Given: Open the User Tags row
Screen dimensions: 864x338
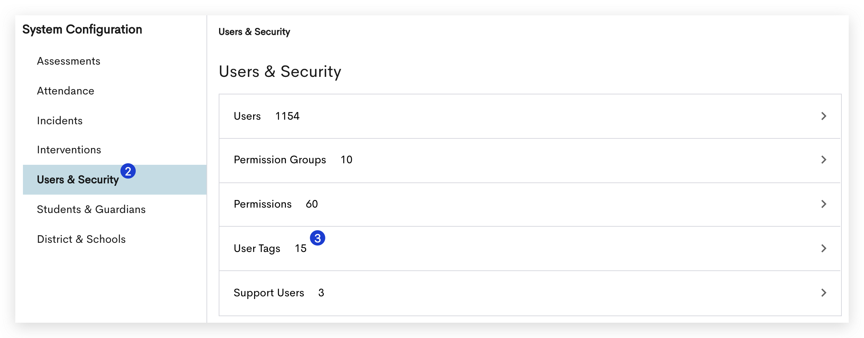Looking at the screenshot, I should pos(530,249).
